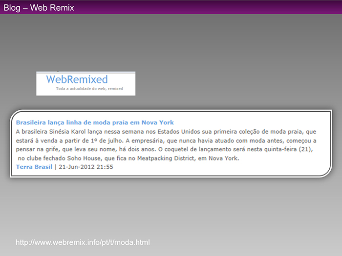Click the WebRemixed logo image
342x256 pixels.
[x=85, y=83]
